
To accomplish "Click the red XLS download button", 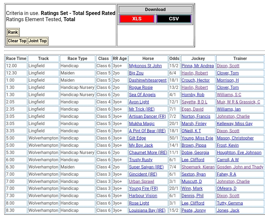I will click(x=137, y=19).
